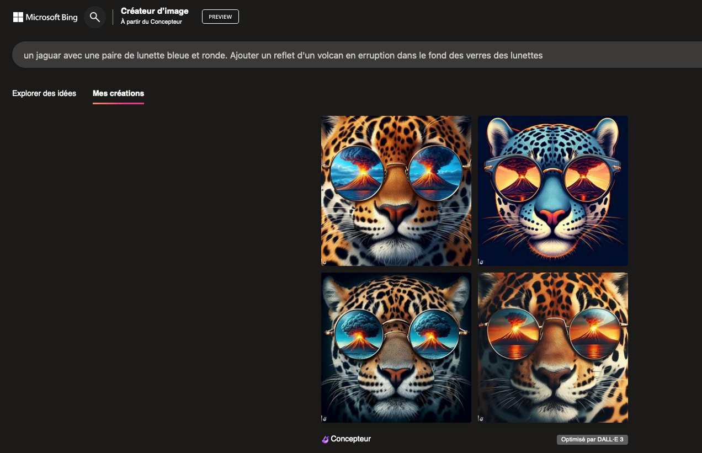The height and width of the screenshot is (453, 702).
Task: Switch to Explorer des idées tab
Action: (x=44, y=93)
